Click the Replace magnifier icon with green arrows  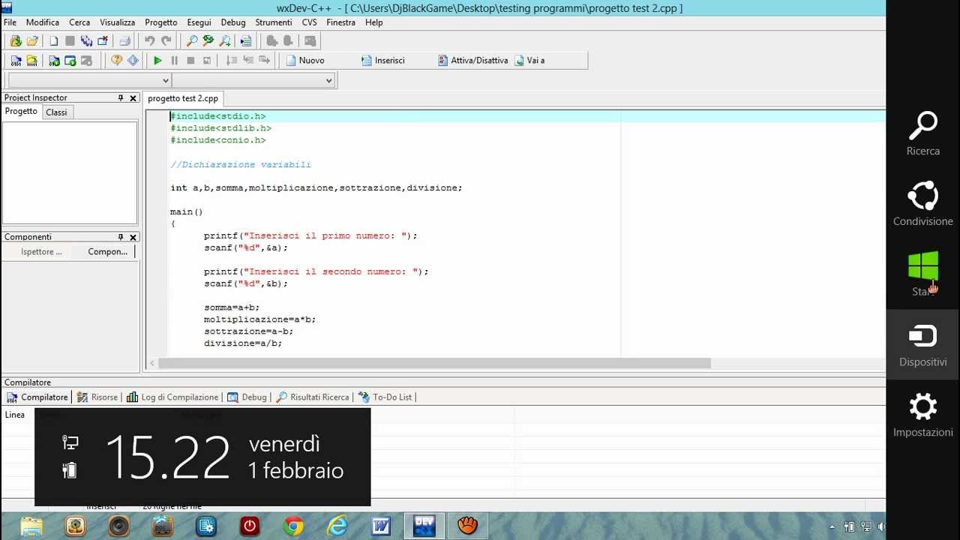pos(208,41)
